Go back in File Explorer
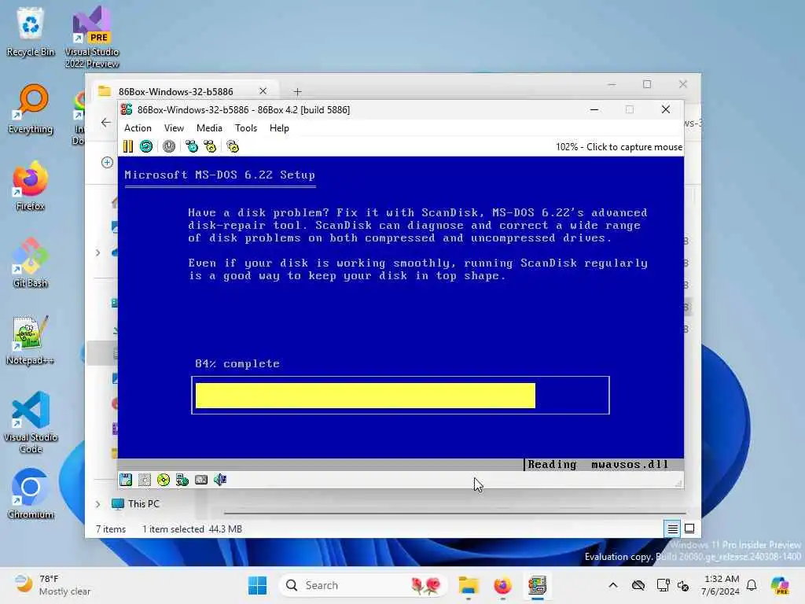The height and width of the screenshot is (604, 805). point(106,122)
